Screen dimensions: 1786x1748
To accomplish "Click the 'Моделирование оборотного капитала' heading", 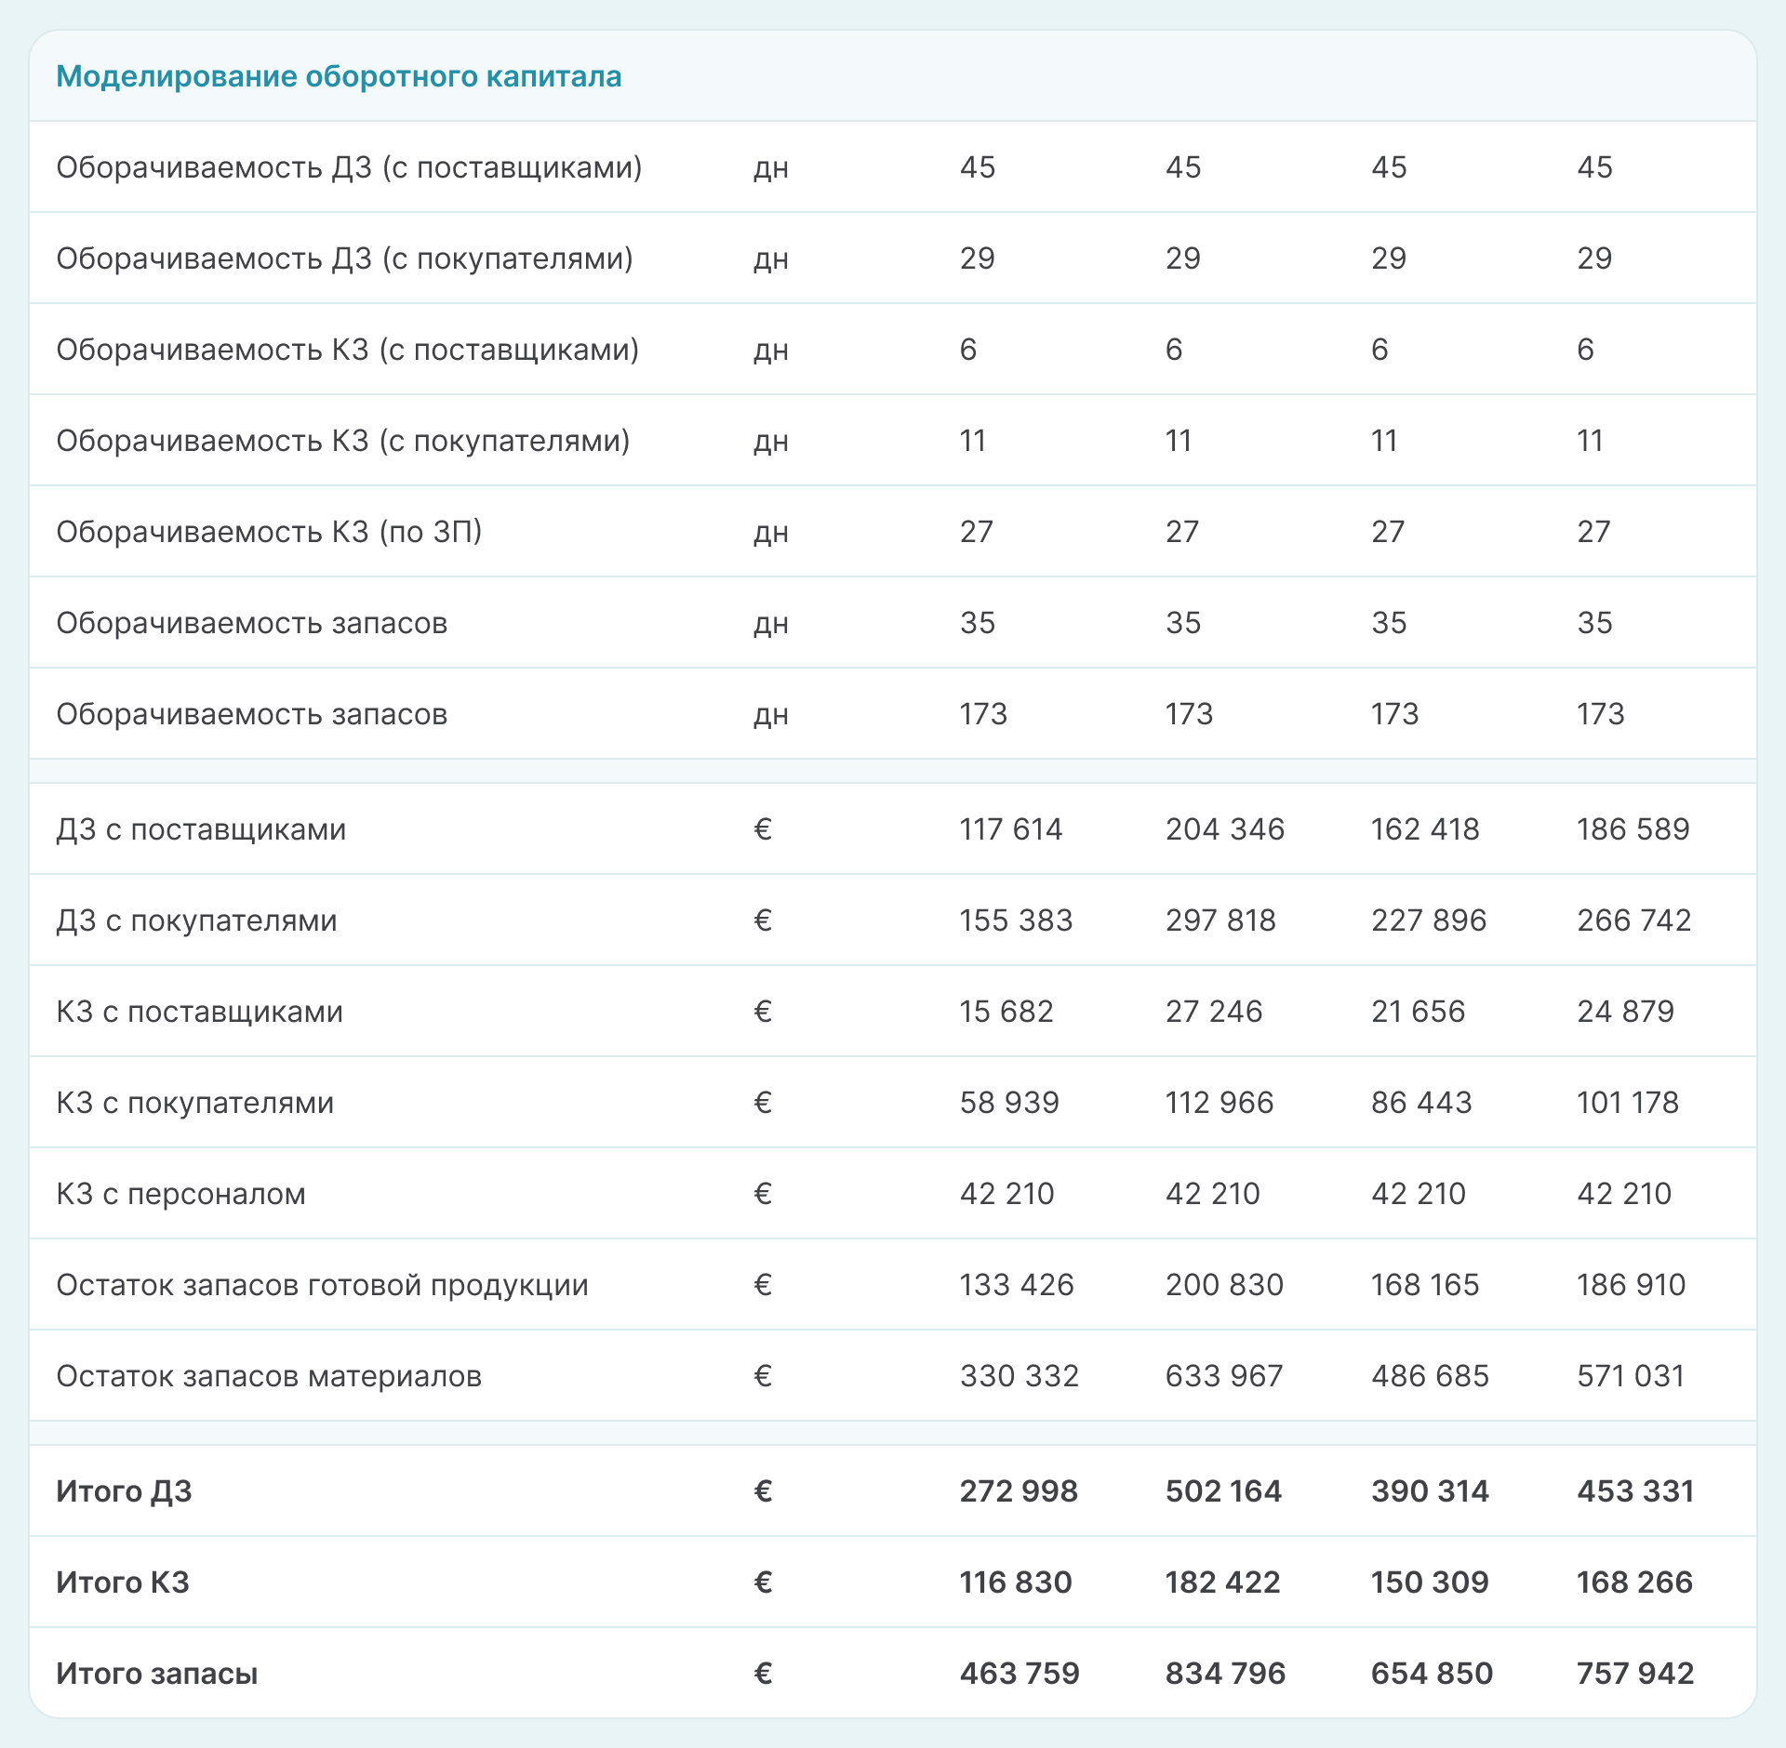I will [x=339, y=76].
